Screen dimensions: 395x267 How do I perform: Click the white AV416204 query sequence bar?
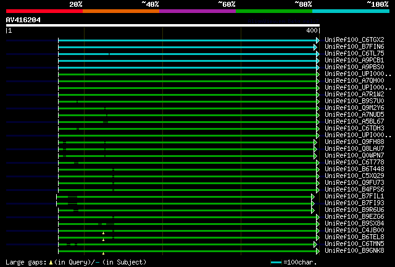click(x=163, y=25)
